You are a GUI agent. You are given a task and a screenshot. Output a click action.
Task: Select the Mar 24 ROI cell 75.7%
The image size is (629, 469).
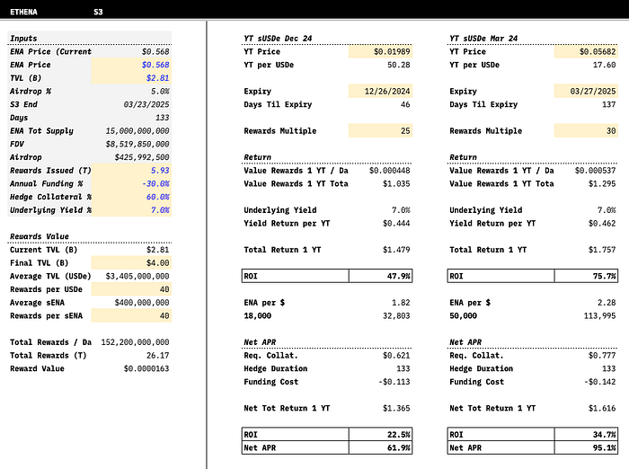(x=586, y=276)
